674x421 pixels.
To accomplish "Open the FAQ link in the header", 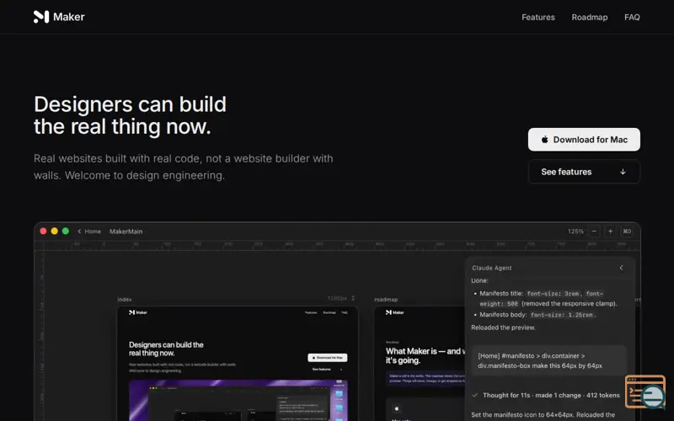I will coord(632,17).
